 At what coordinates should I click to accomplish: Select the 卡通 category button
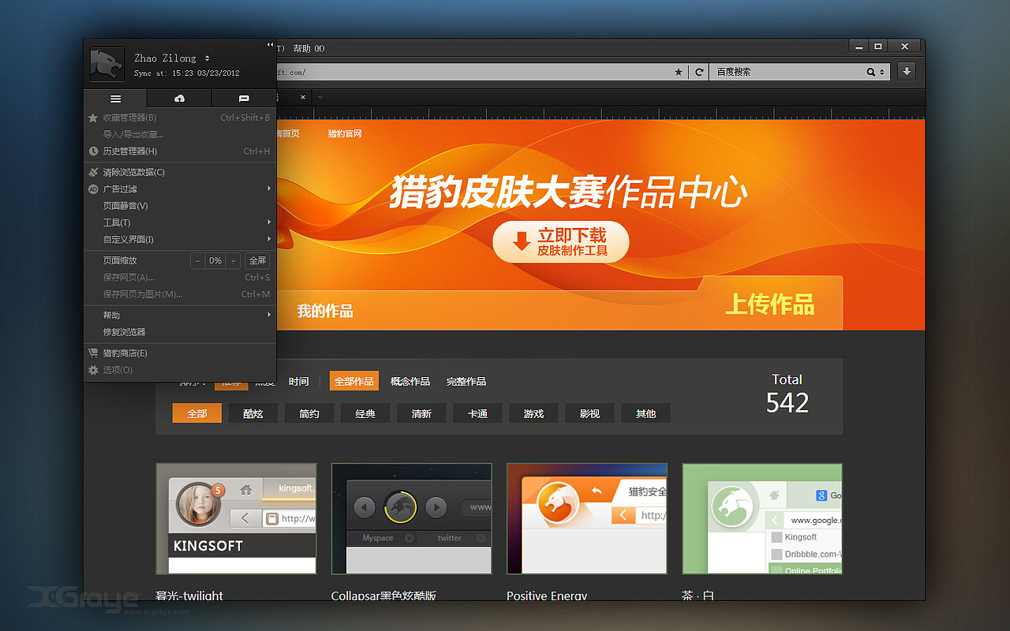(477, 413)
